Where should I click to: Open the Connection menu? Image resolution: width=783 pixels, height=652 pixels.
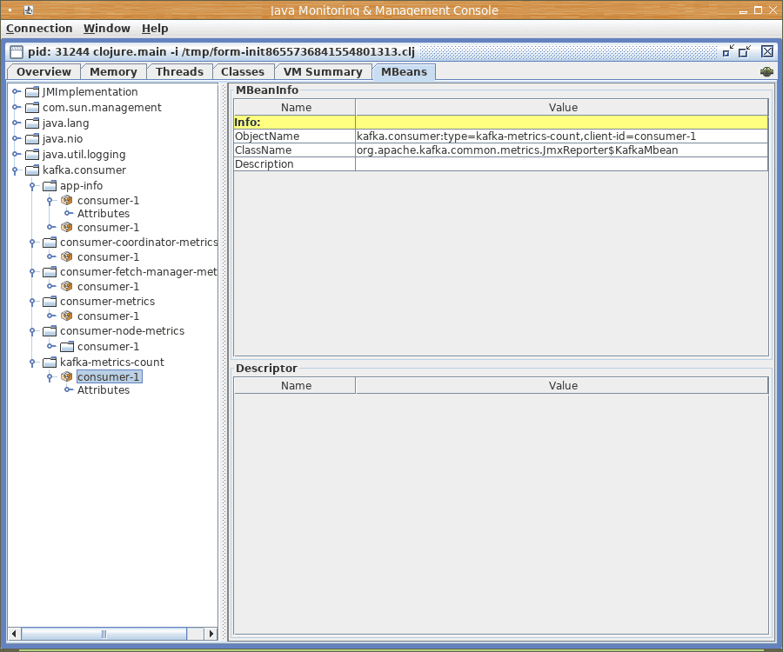(39, 29)
